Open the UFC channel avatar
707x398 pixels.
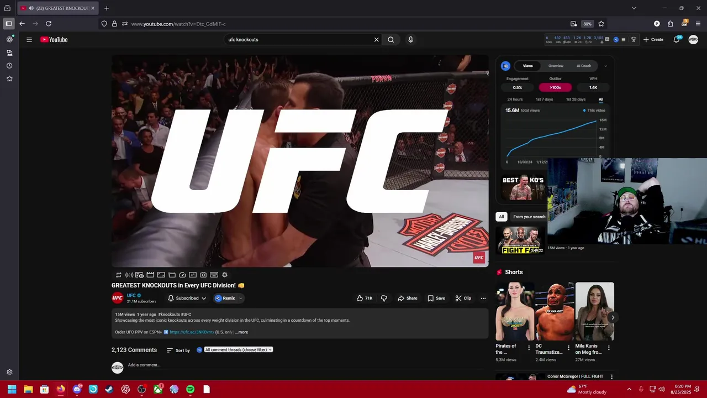pyautogui.click(x=118, y=298)
